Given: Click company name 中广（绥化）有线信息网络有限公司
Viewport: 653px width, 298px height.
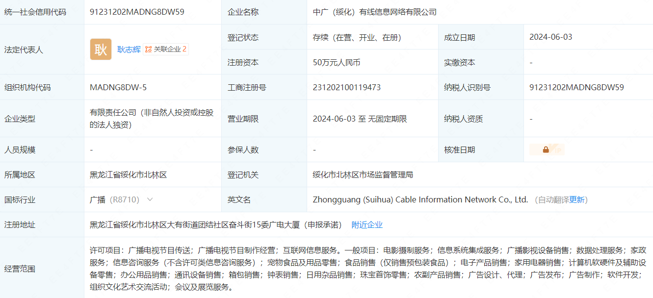Looking at the screenshot, I should click(375, 12).
